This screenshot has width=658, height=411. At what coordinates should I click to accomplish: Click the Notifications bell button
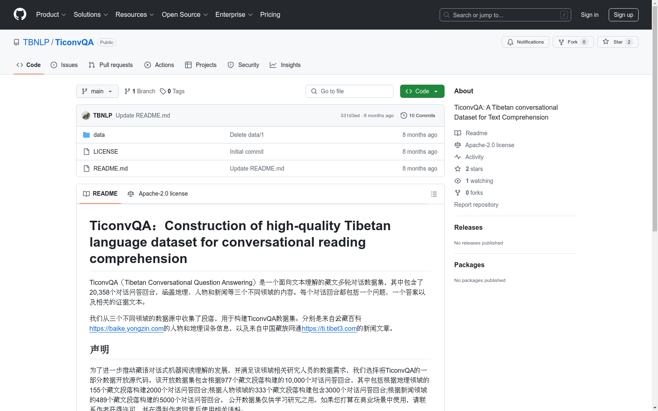click(x=525, y=42)
